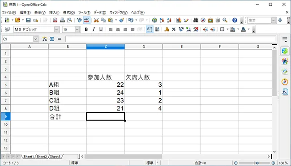Print the file directly icon
The width and height of the screenshot is (291, 166).
click(62, 20)
